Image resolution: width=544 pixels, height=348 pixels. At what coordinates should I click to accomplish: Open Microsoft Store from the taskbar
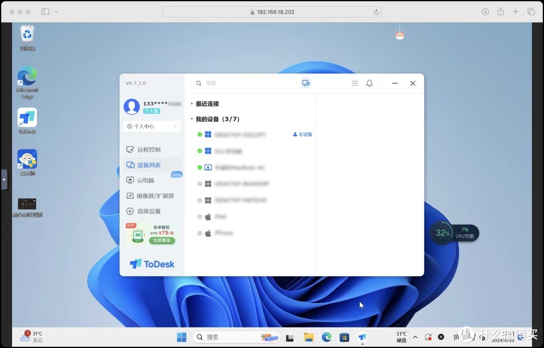344,337
